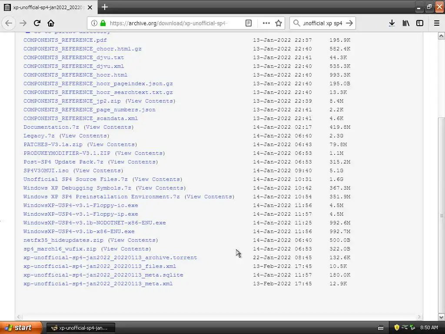445x334 pixels.
Task: Close the xp-unofficial-sp4 tab
Action: [90, 7]
